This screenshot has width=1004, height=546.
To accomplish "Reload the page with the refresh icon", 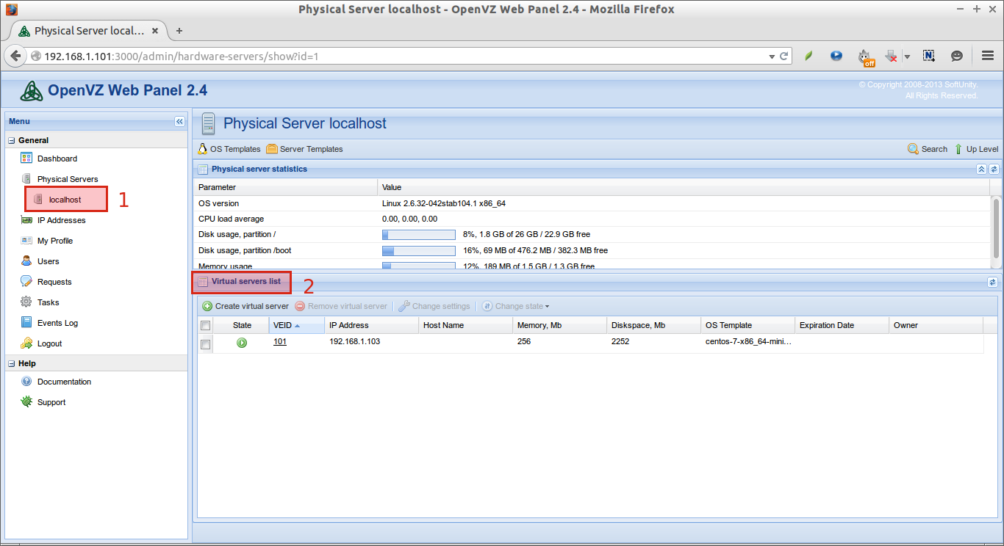I will tap(784, 56).
